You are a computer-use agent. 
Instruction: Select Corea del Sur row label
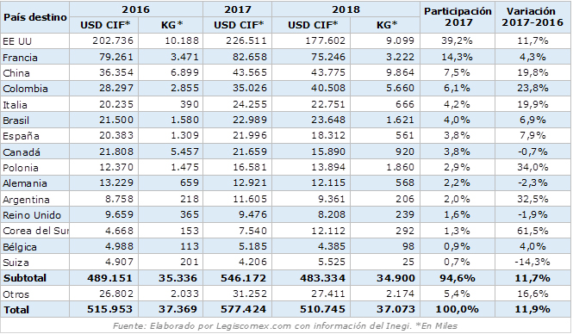35,231
